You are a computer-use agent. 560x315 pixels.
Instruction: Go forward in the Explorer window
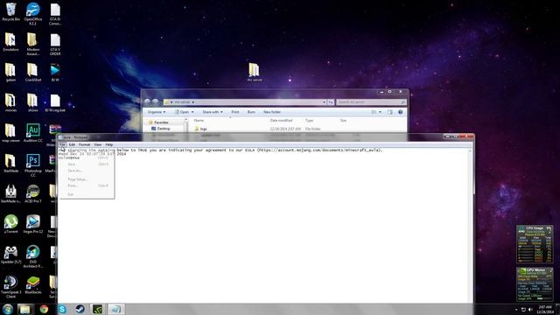[156, 102]
